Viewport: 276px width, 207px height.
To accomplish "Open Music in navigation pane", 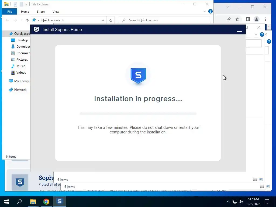I will point(18,66).
